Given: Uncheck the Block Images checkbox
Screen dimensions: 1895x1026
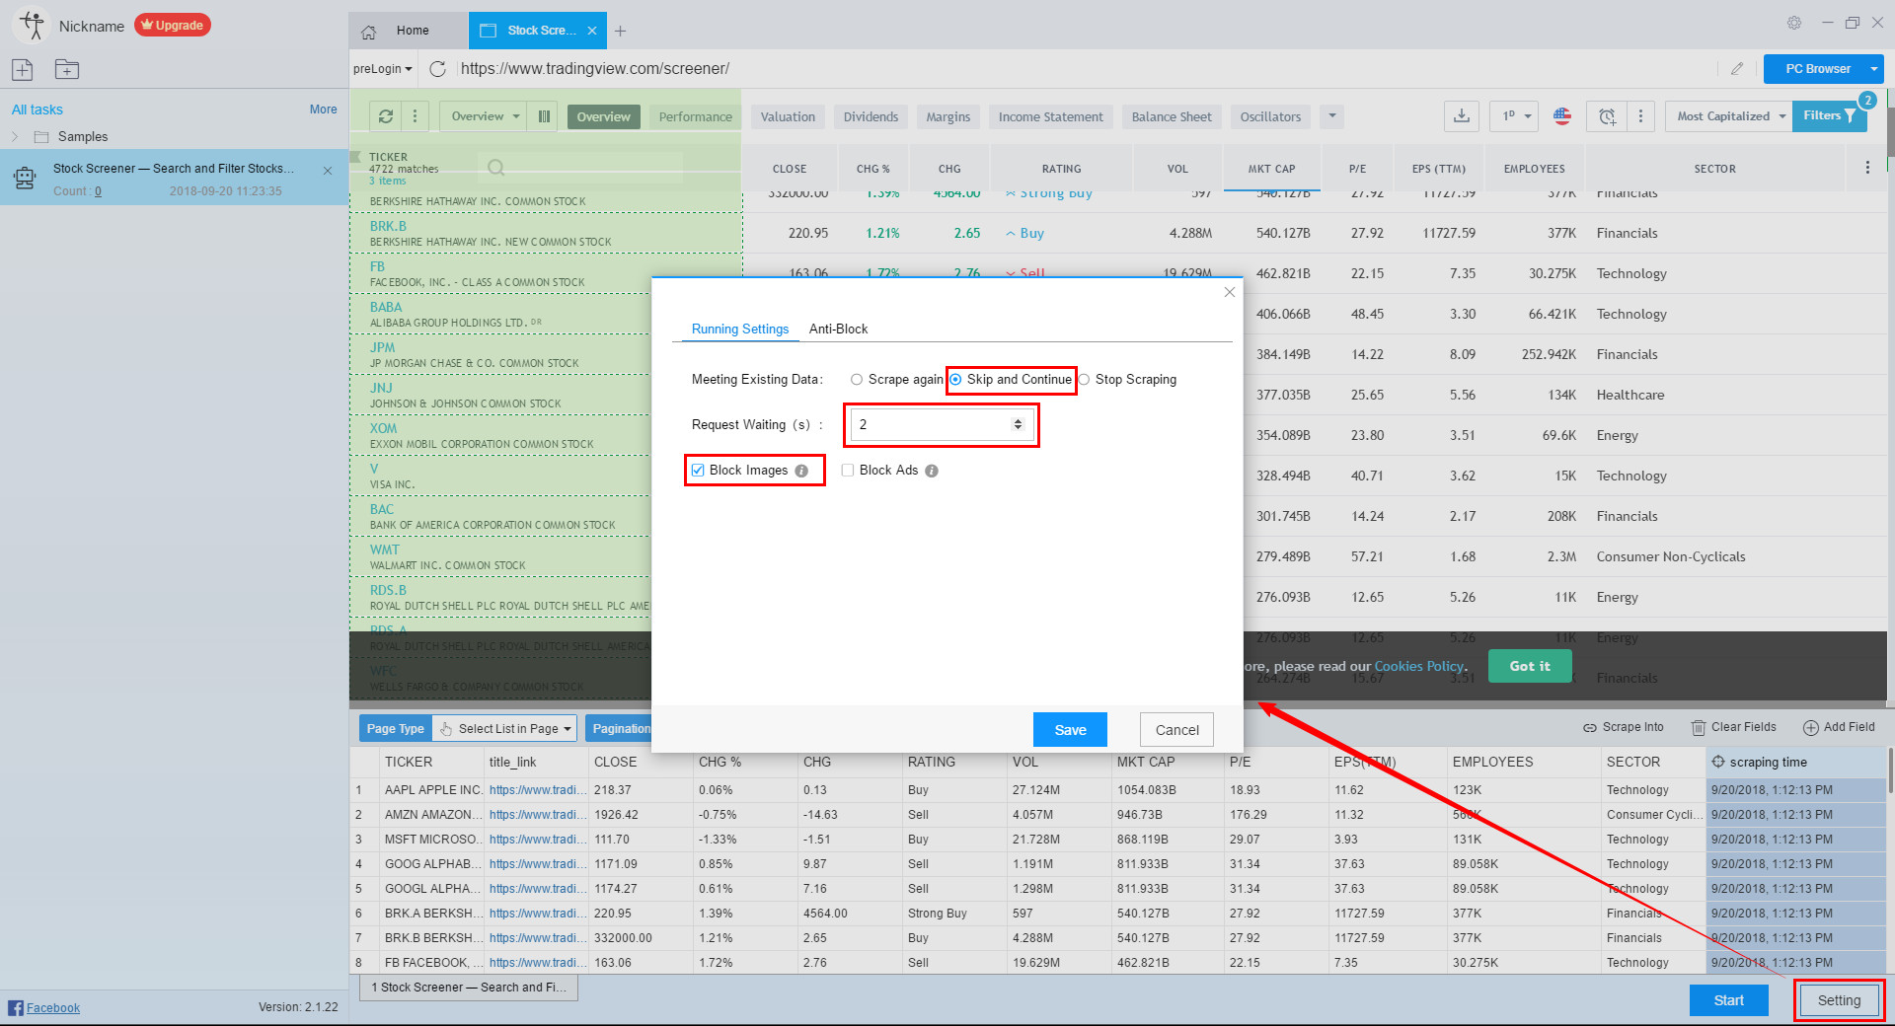Looking at the screenshot, I should (x=698, y=471).
